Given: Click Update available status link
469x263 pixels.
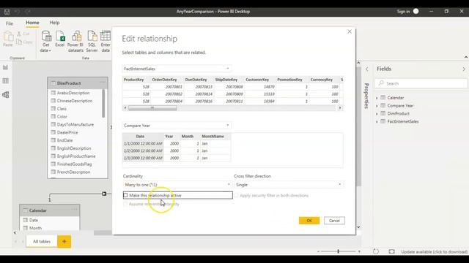Looking at the screenshot, I should pos(434,251).
